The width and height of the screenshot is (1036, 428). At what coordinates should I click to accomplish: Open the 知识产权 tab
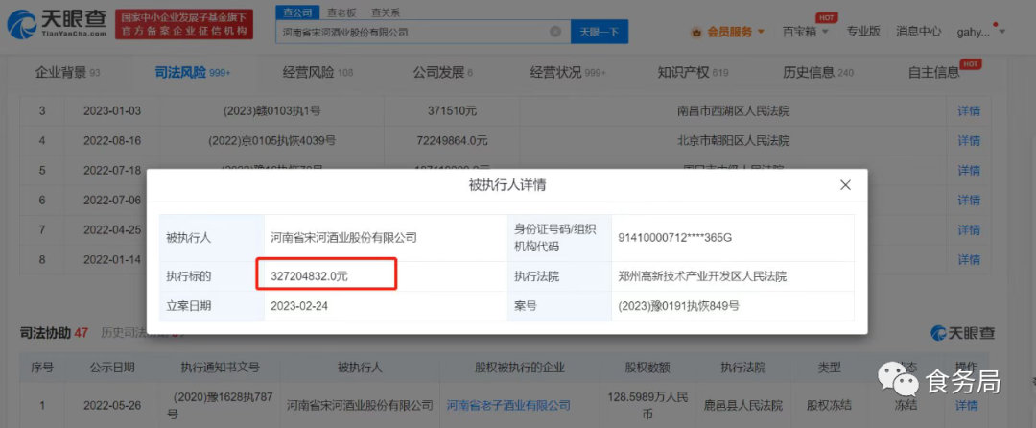(x=693, y=73)
